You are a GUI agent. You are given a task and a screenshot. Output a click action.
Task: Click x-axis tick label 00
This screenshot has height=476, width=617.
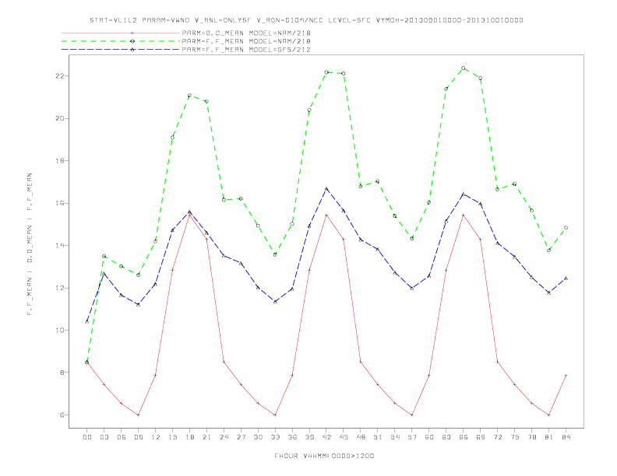coord(87,437)
